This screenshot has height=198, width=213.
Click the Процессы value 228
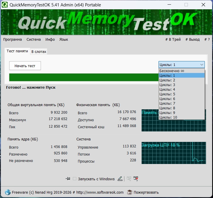point(133,160)
